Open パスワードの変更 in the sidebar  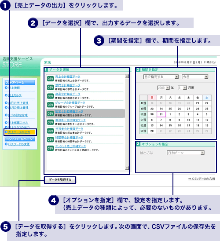click(19, 144)
